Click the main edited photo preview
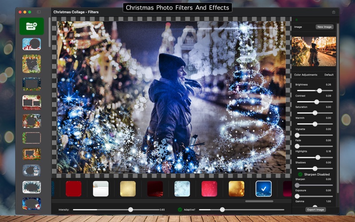The image size is (355, 222). tap(171, 97)
